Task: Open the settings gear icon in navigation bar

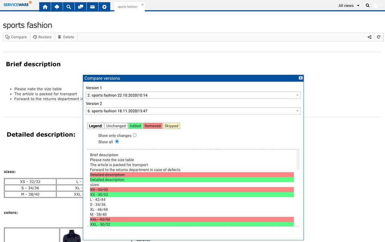Action: click(104, 7)
